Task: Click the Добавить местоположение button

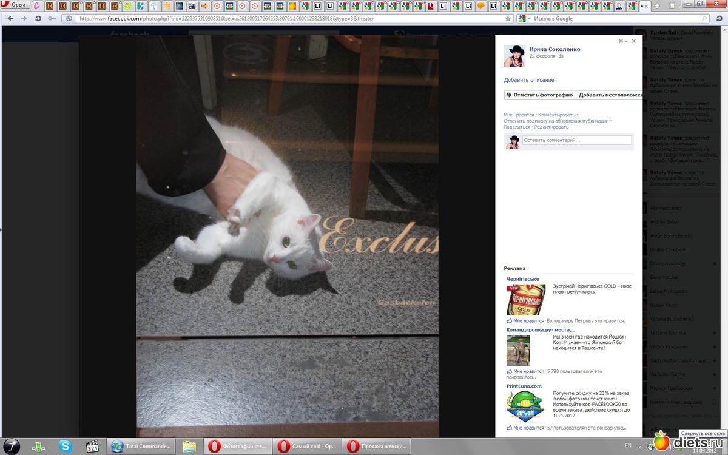Action: [608, 95]
